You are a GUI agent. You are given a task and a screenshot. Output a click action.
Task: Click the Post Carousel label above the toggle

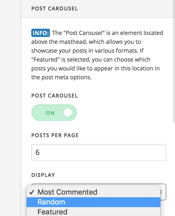coord(55,95)
